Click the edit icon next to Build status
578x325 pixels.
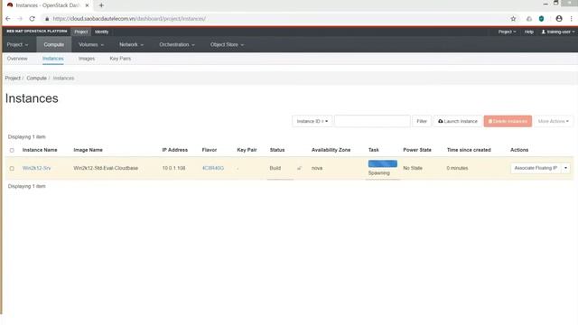299,168
